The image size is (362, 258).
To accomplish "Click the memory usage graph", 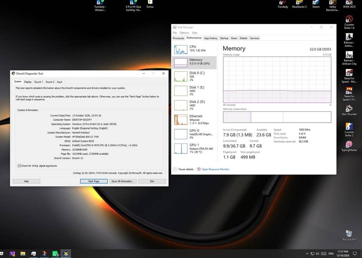I will (x=277, y=80).
